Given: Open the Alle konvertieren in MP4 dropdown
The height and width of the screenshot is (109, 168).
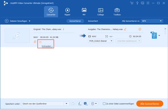Looking at the screenshot, I should [x=152, y=21].
